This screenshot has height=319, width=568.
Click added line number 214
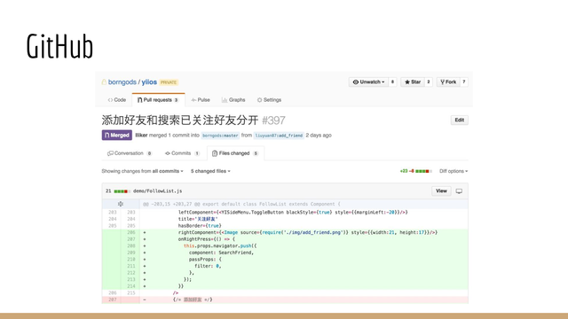click(130, 286)
